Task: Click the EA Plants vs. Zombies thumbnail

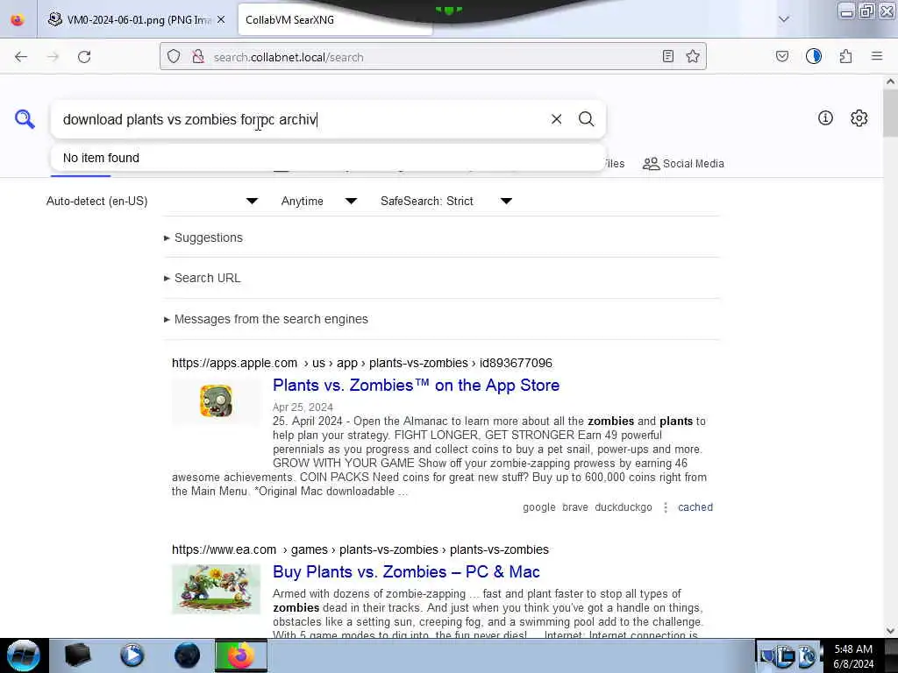Action: [x=216, y=589]
